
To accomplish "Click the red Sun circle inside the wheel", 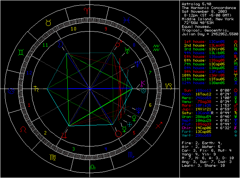I will [118, 134].
